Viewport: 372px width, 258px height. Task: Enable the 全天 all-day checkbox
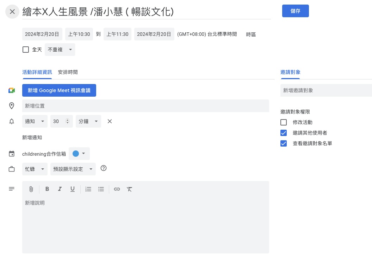pos(26,50)
